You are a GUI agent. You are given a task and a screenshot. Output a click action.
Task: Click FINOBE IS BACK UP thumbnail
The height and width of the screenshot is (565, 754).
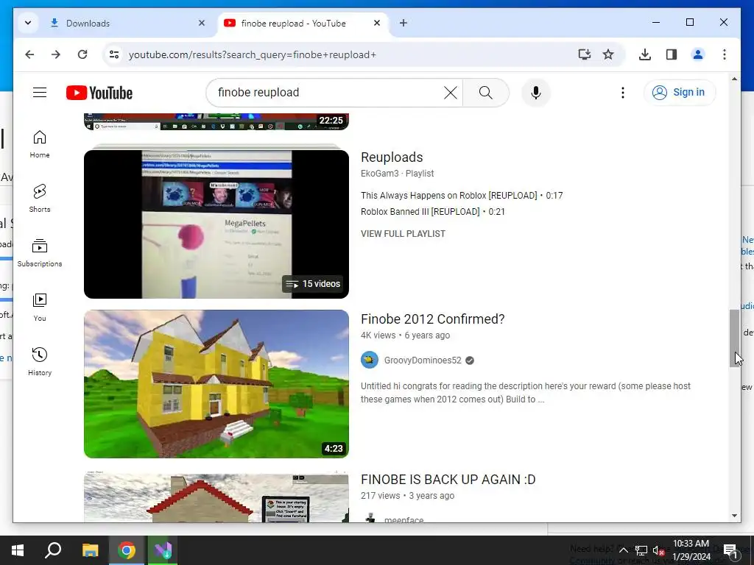tap(216, 497)
